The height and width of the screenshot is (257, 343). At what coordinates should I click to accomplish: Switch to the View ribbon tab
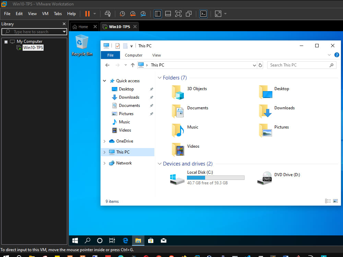pyautogui.click(x=156, y=55)
